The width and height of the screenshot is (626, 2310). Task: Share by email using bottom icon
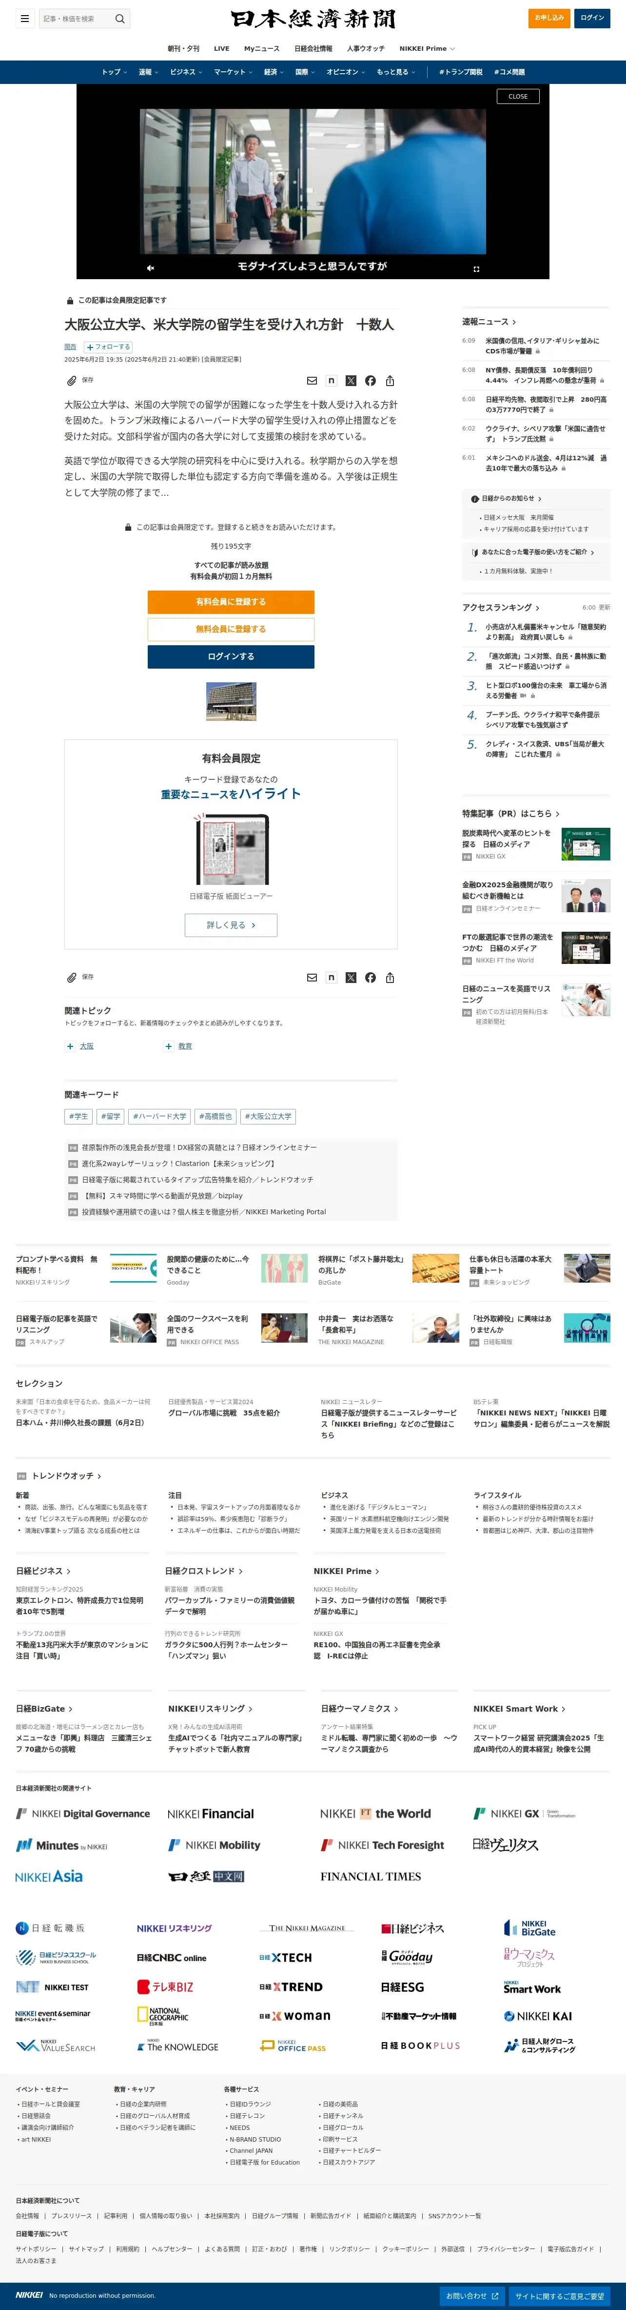tap(312, 978)
